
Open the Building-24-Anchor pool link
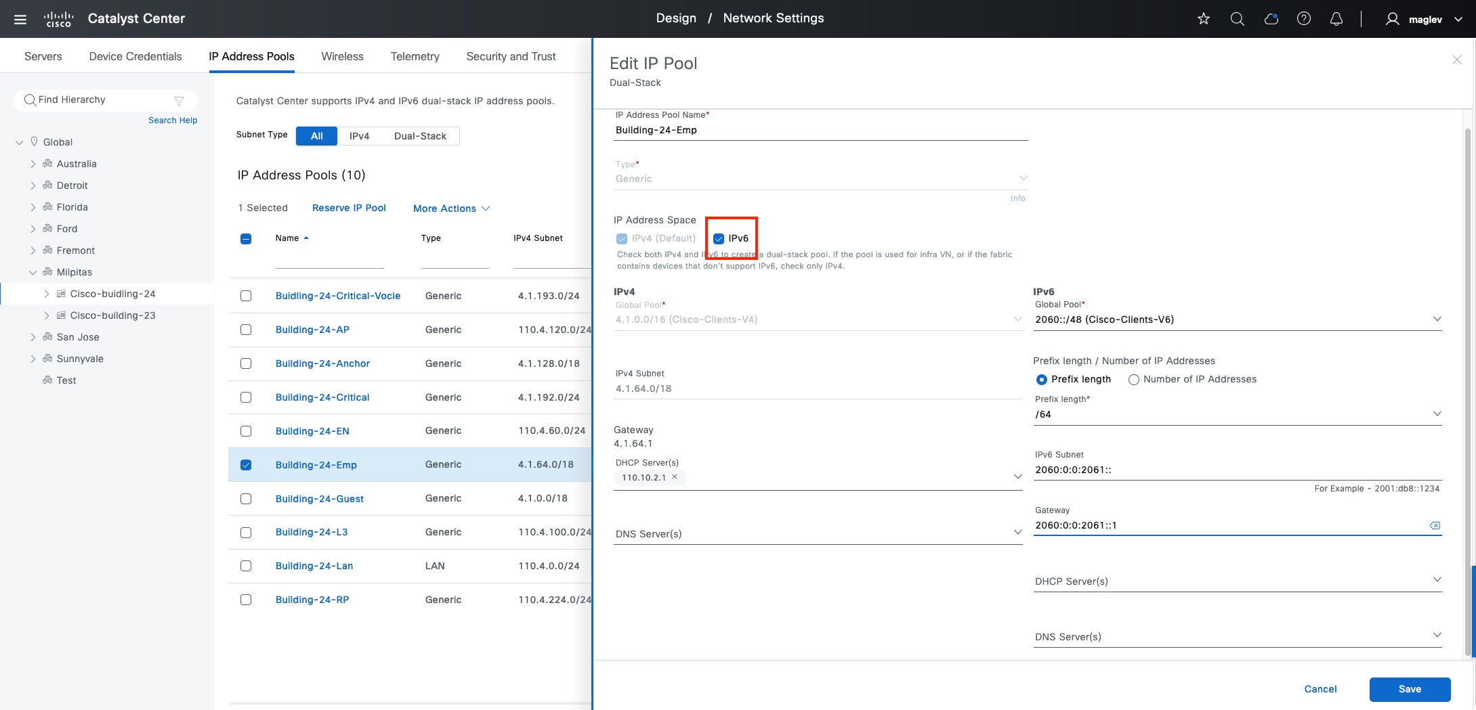click(x=322, y=363)
